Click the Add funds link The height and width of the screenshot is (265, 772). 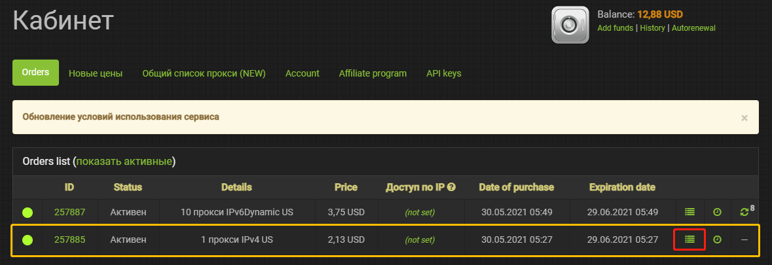click(615, 28)
